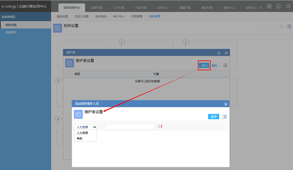The width and height of the screenshot is (293, 170).
Task: Open 基础设置 submenu
Action: click(x=62, y=17)
